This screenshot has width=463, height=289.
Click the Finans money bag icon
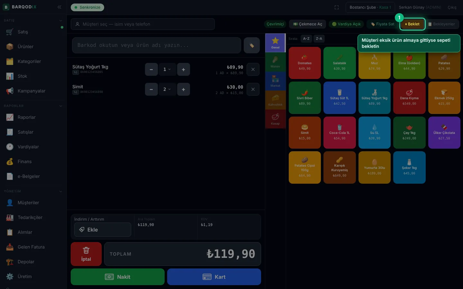[x=10, y=162]
